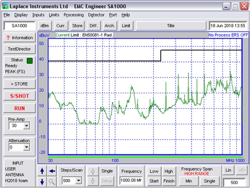Click the right arrow next to Lin
Screen dimensions: 250x188
pyautogui.click(x=242, y=171)
